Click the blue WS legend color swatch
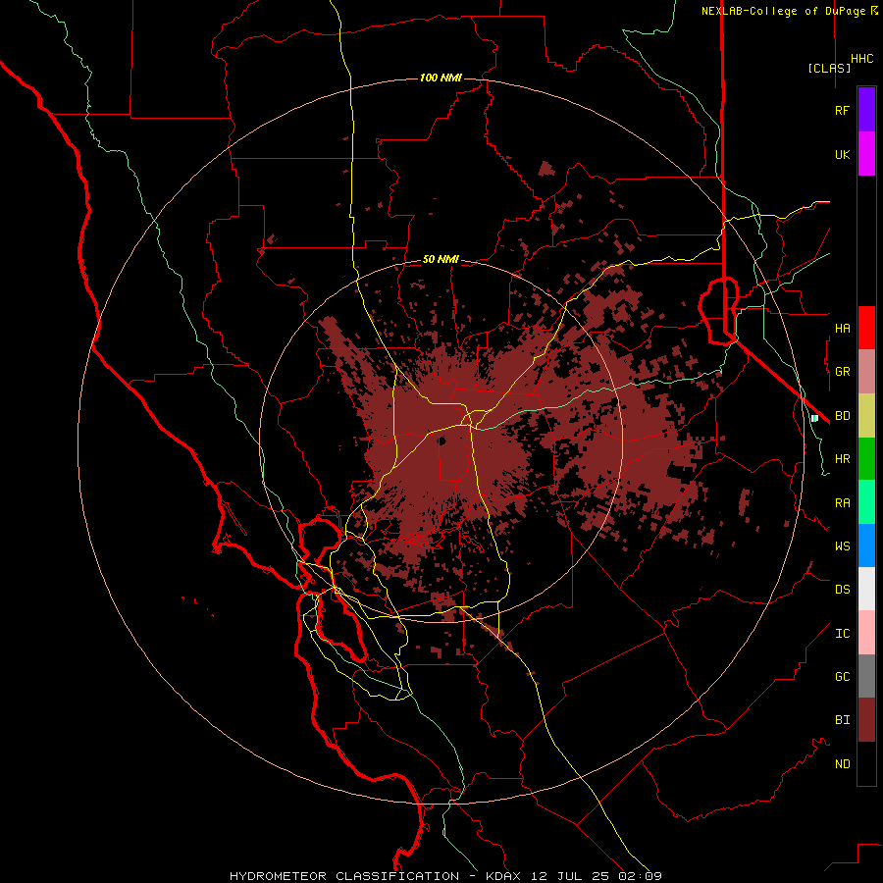 pos(866,545)
